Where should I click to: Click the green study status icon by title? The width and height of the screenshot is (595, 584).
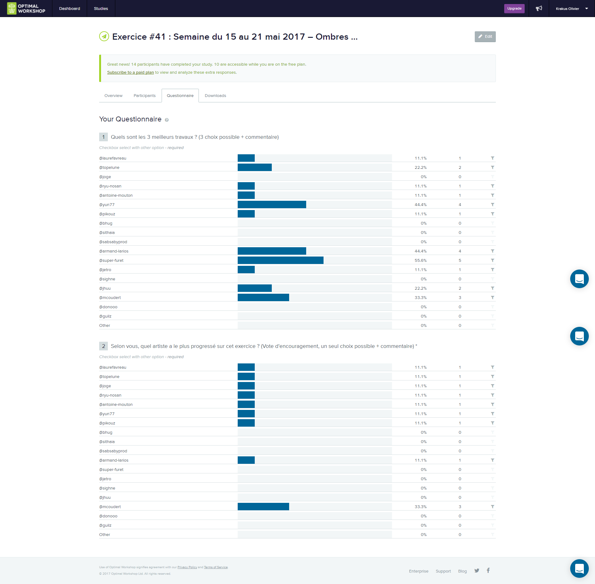(104, 37)
